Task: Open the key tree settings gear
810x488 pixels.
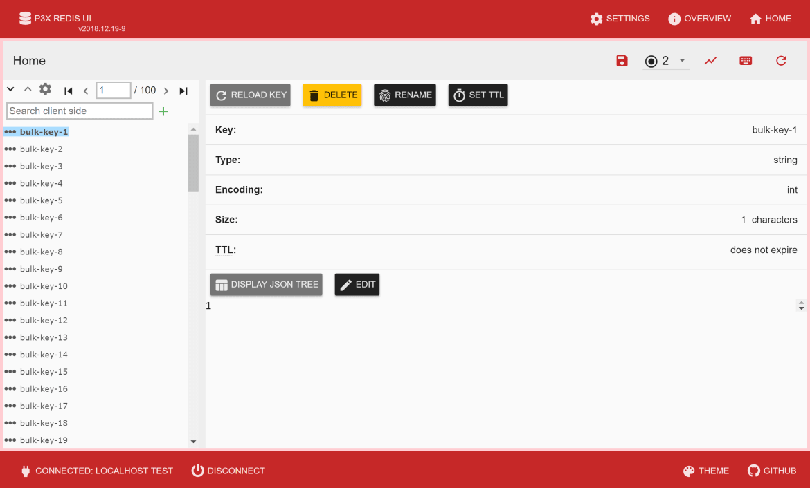Action: [x=44, y=90]
